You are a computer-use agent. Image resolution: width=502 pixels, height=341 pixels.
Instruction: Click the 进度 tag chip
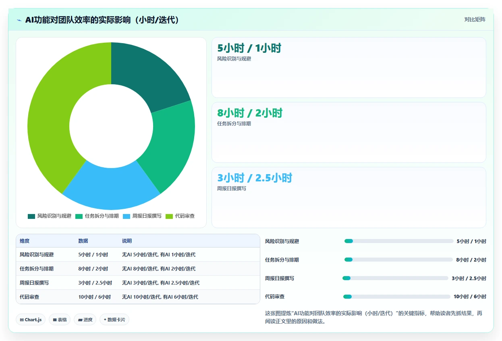[85, 320]
